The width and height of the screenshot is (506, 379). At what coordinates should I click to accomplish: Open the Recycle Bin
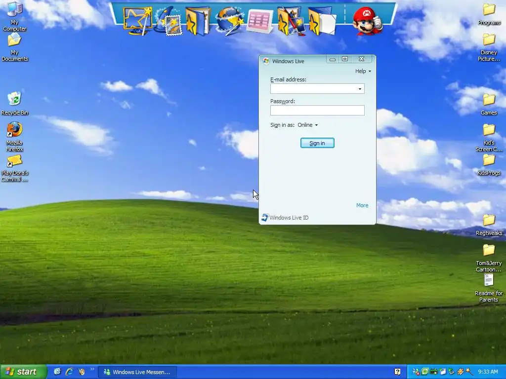click(14, 104)
